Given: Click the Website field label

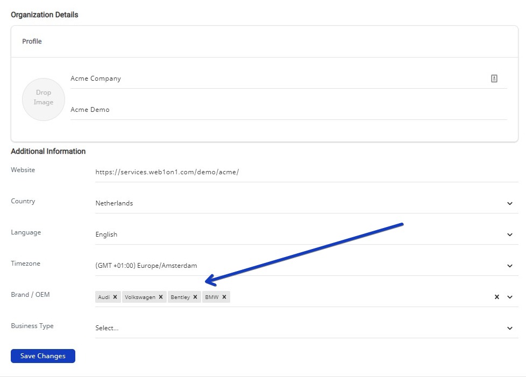Looking at the screenshot, I should pos(23,170).
